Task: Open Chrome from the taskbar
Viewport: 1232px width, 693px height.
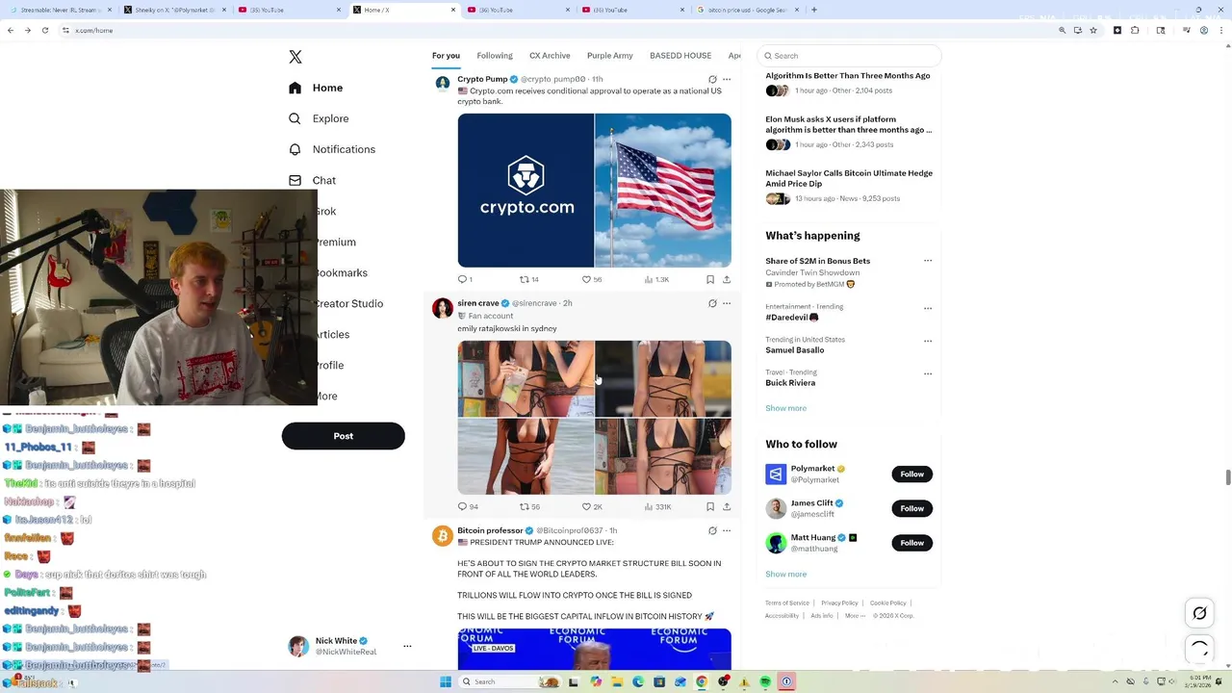Action: pyautogui.click(x=702, y=681)
